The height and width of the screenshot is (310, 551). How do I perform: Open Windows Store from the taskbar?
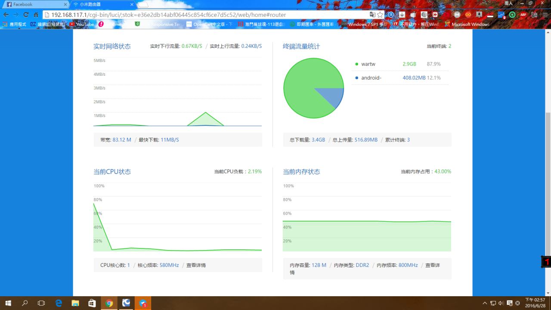click(x=92, y=303)
